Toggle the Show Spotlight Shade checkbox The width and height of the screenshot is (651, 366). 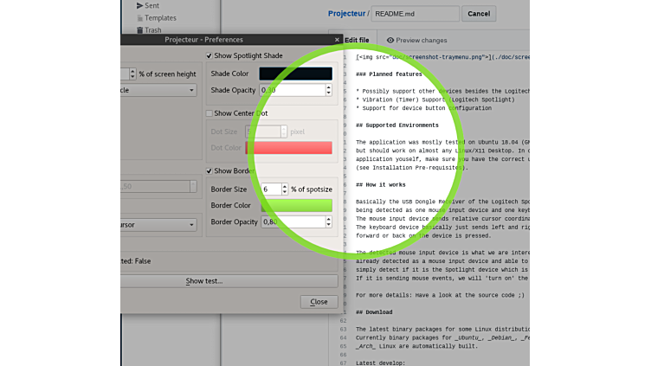tap(209, 56)
